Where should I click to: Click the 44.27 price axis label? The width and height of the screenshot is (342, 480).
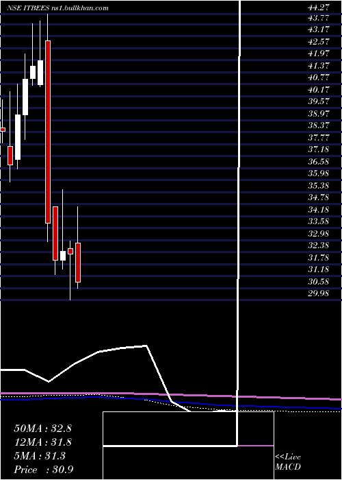(x=319, y=6)
